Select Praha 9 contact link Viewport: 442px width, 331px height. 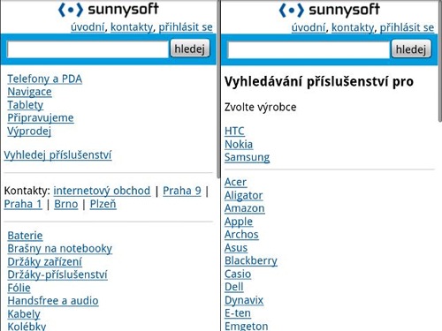pos(182,191)
